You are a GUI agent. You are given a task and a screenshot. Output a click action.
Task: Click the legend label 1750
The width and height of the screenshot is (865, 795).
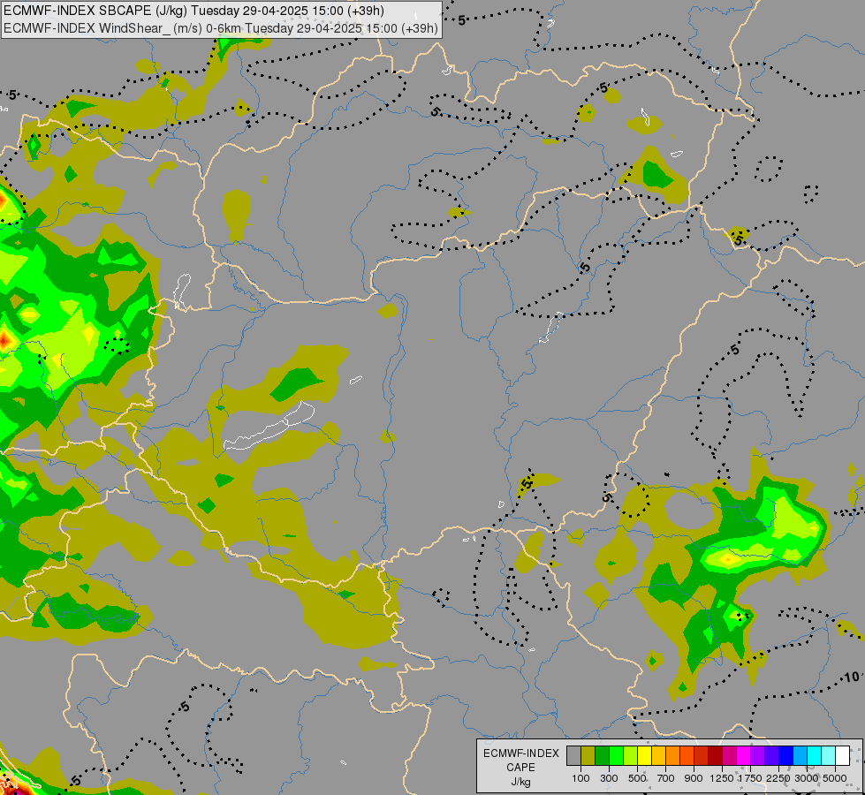point(750,778)
